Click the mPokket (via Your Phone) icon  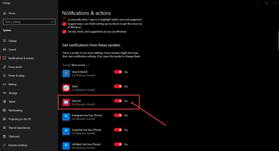pos(66,146)
